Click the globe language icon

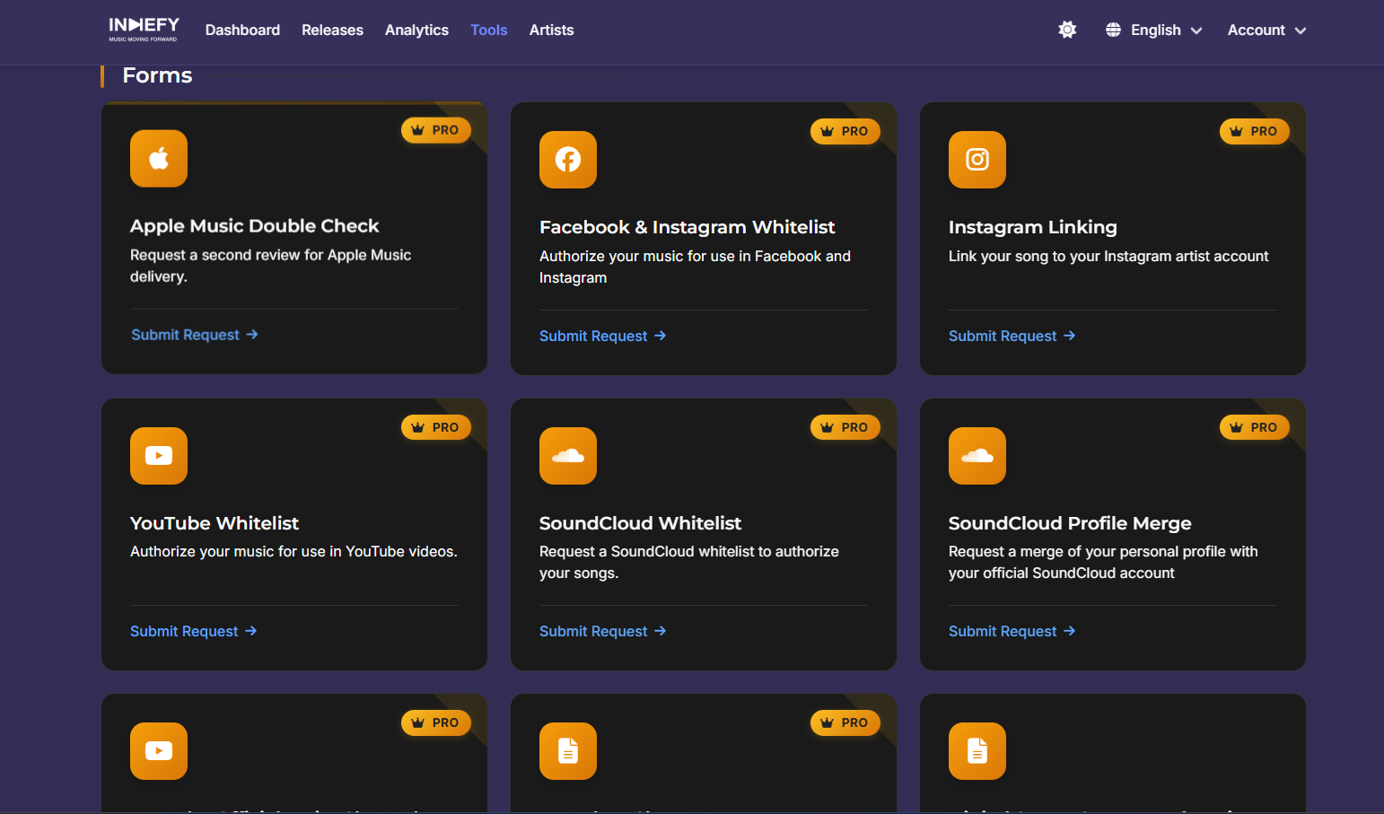(1113, 30)
